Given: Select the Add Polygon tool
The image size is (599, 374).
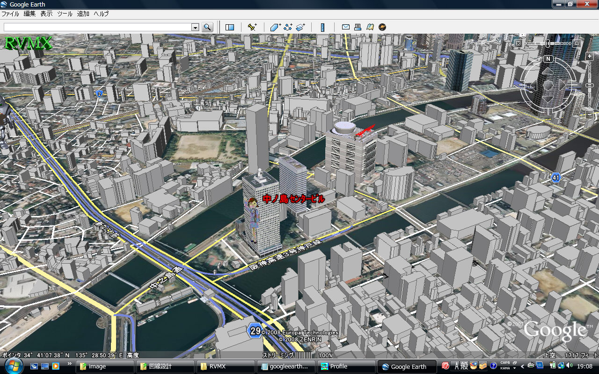Looking at the screenshot, I should click(x=276, y=27).
